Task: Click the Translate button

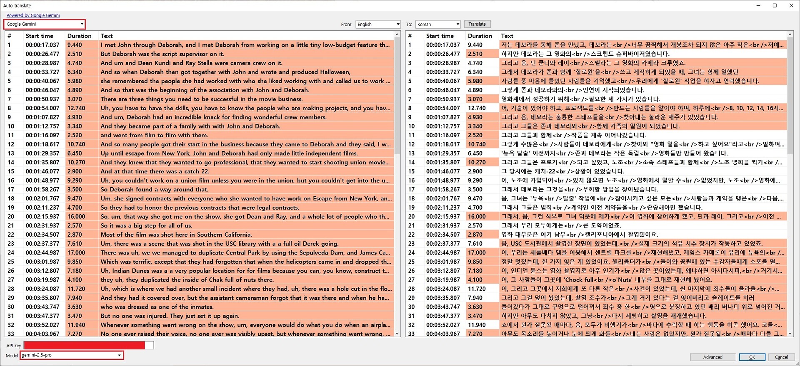Action: coord(477,24)
